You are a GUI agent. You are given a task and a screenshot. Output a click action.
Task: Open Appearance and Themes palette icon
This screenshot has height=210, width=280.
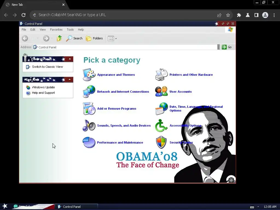pos(89,74)
